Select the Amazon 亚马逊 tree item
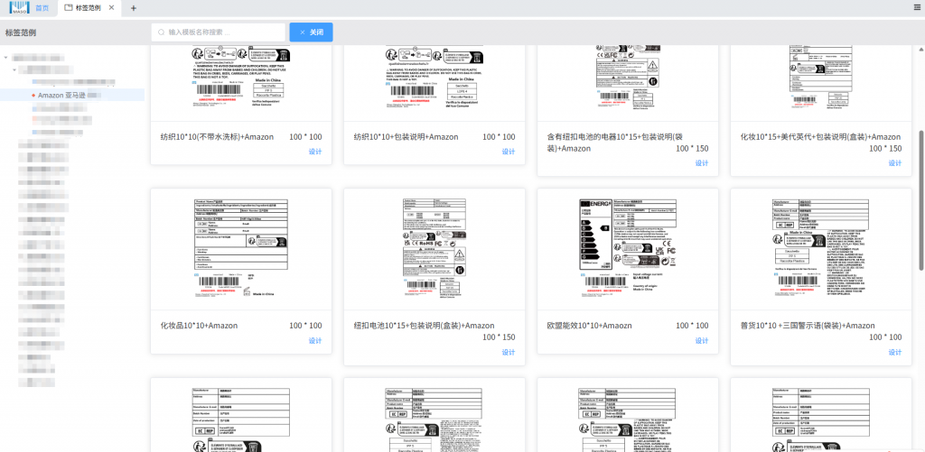925x452 pixels. pos(61,95)
